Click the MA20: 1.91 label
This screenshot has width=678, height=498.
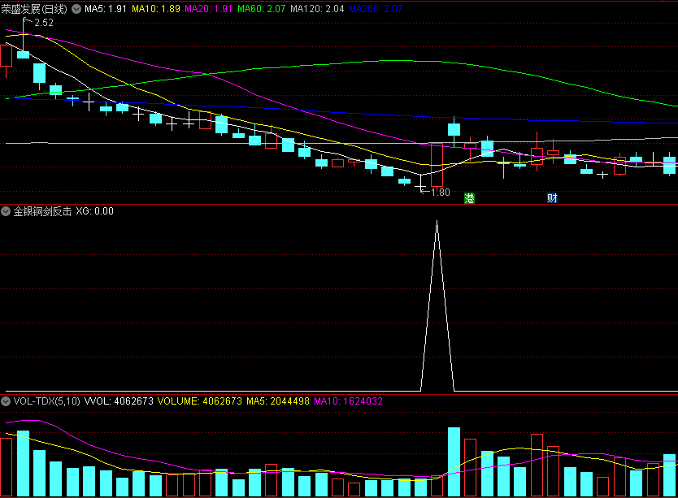tap(208, 9)
